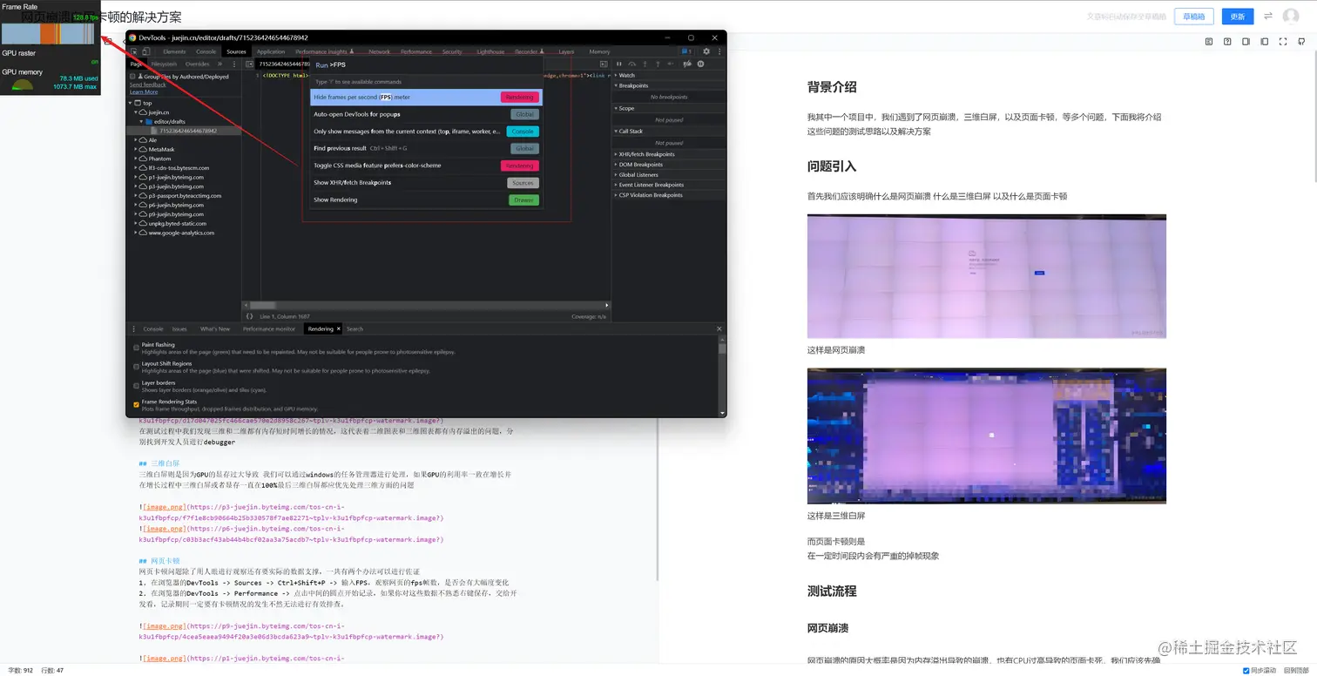Toggle the 同步滚动 checkbox in status bar
The height and width of the screenshot is (676, 1317).
tap(1246, 670)
